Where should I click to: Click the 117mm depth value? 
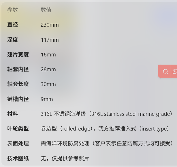50,40
